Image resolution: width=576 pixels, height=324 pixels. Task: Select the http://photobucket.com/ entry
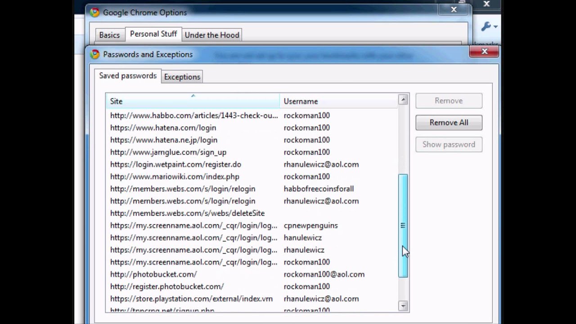(x=252, y=274)
